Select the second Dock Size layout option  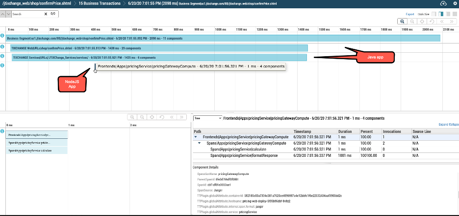[x=441, y=14]
